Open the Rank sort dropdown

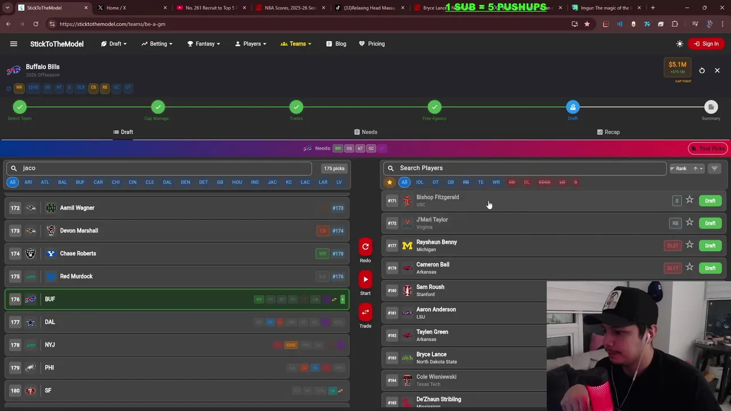pyautogui.click(x=686, y=168)
